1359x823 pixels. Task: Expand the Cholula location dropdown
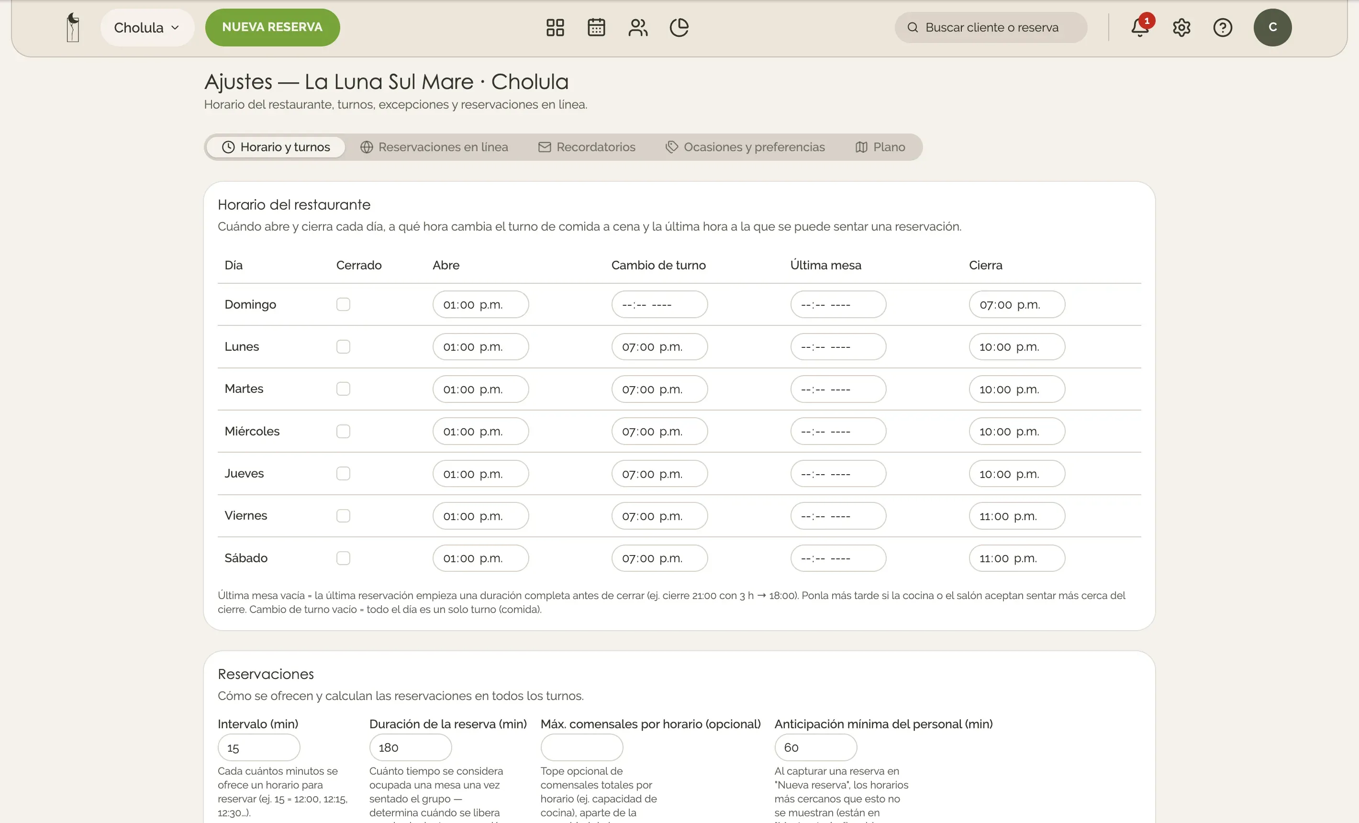(x=147, y=27)
